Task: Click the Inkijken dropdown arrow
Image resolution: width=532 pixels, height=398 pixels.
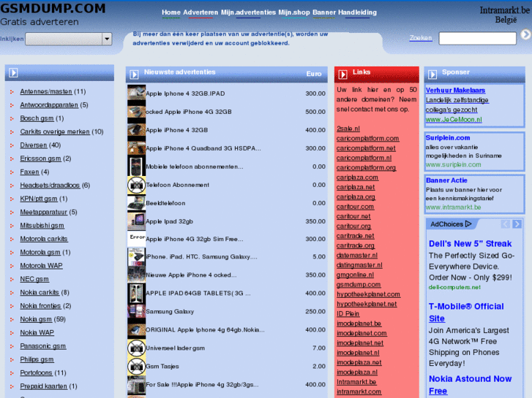Action: click(107, 39)
